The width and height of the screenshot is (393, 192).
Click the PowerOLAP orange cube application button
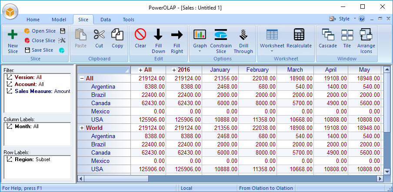point(10,12)
